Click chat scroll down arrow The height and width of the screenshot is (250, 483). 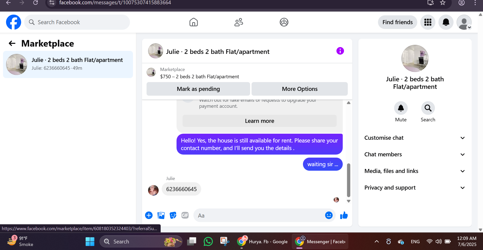click(x=349, y=201)
